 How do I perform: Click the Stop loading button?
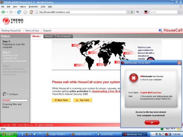coord(25,12)
